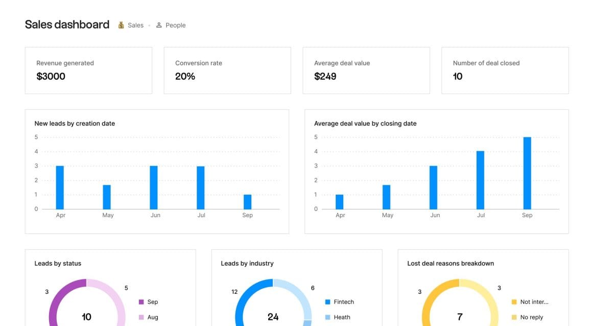Select the Average deal value card label
Screen dimensions: 613x326
(x=342, y=63)
